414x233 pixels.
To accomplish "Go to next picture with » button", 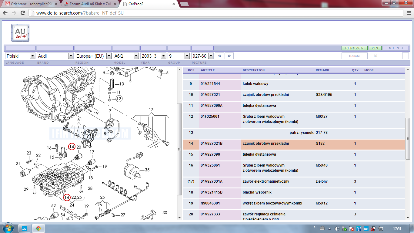I will coord(229,56).
